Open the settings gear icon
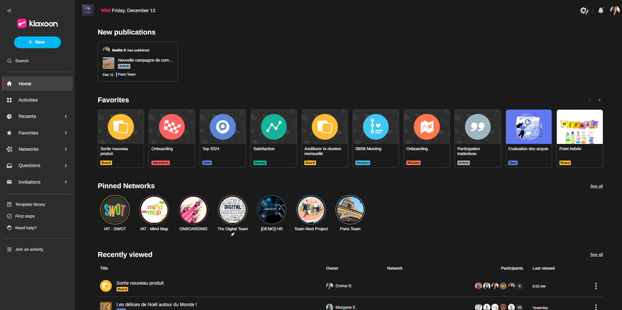The image size is (622, 310). (x=584, y=11)
